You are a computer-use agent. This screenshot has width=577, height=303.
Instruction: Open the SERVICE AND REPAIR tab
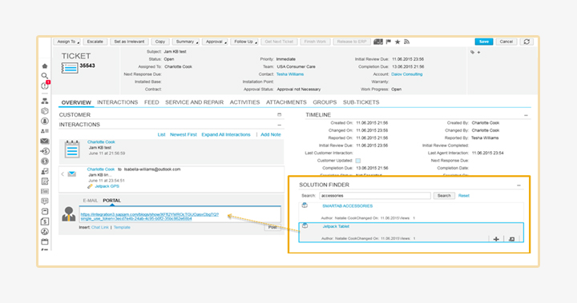click(194, 102)
